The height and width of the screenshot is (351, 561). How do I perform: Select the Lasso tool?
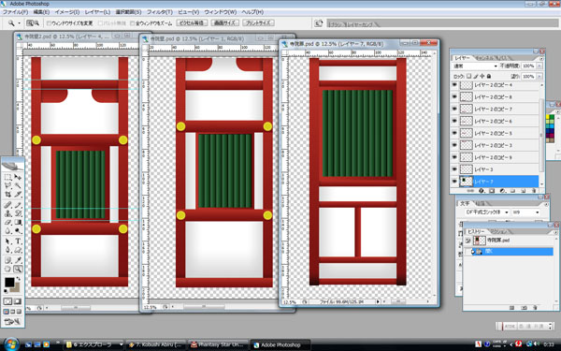coord(7,185)
